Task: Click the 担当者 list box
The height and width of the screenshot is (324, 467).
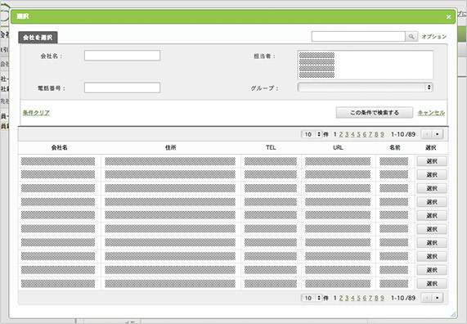Action: pos(366,65)
